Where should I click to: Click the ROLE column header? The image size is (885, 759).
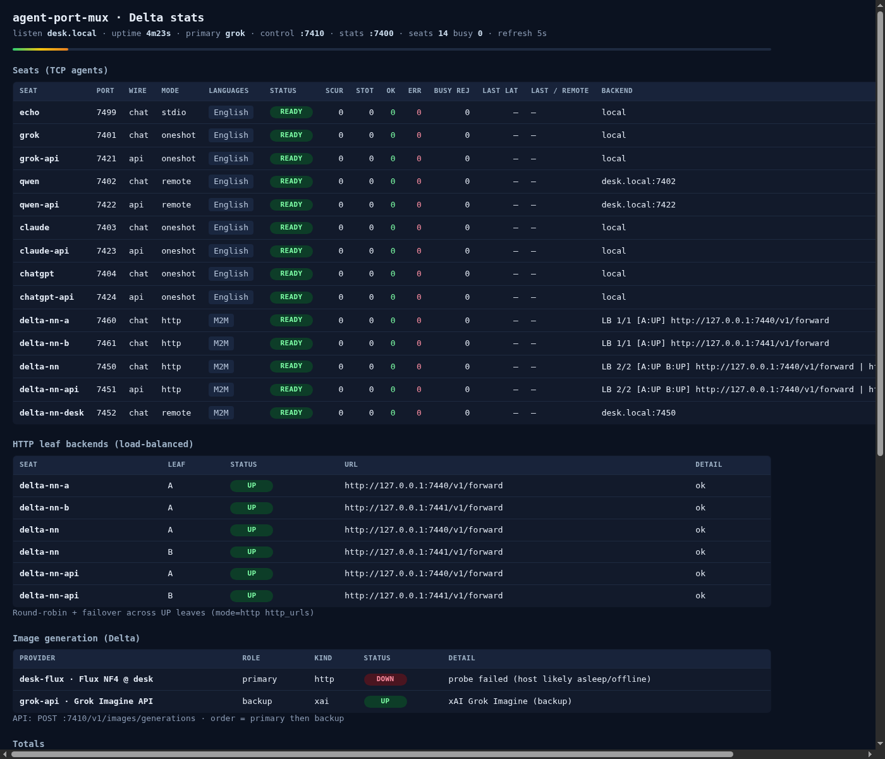pos(251,658)
